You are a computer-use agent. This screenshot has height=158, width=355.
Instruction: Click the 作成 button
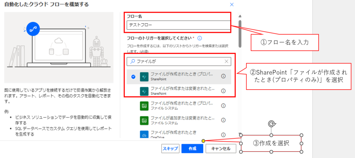point(192,149)
